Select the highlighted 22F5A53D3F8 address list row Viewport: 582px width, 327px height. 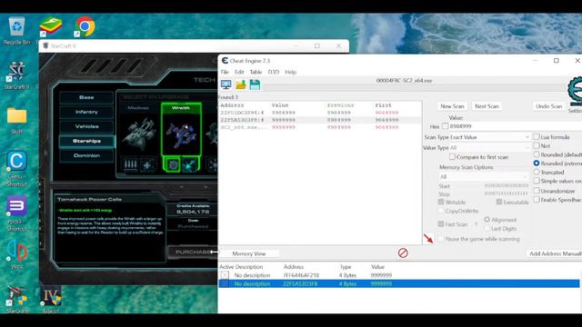[x=399, y=283]
